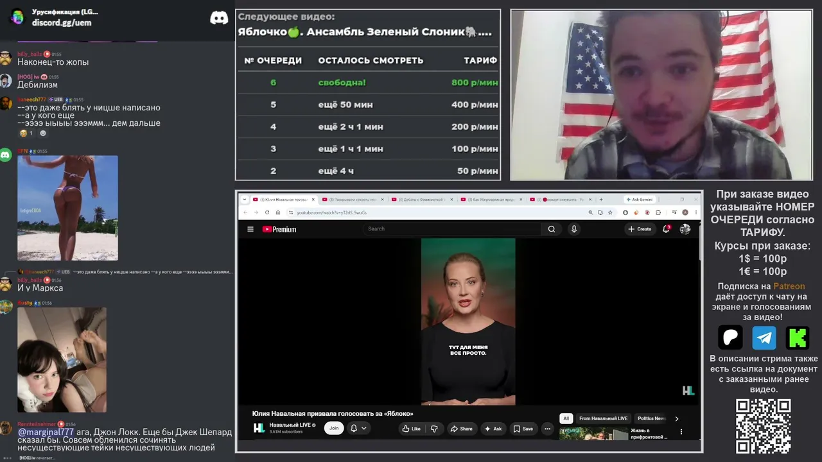Click the Patreon link text
822x462 pixels.
click(x=789, y=286)
